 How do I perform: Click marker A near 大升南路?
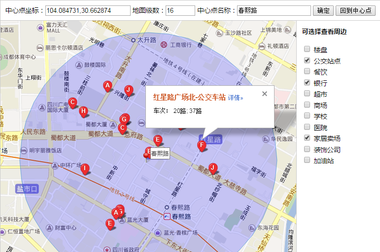click(107, 86)
